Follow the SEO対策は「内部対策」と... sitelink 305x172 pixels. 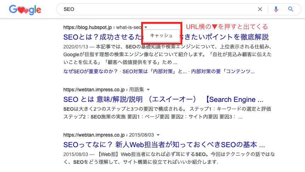154,71
